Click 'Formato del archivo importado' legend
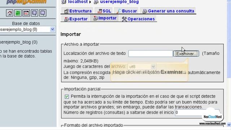 coord(93,125)
